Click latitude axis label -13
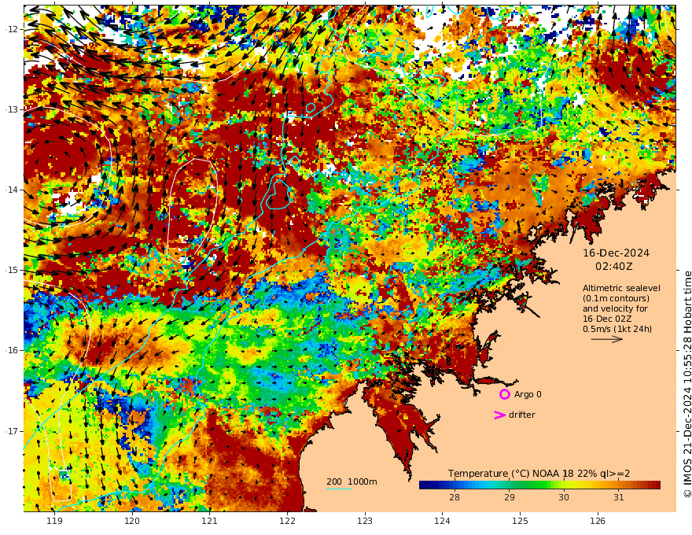Viewport: 692px width, 535px height. 12,109
